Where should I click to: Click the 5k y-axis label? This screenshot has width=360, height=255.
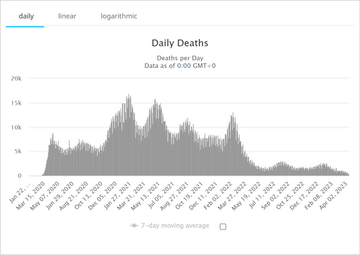(x=18, y=152)
